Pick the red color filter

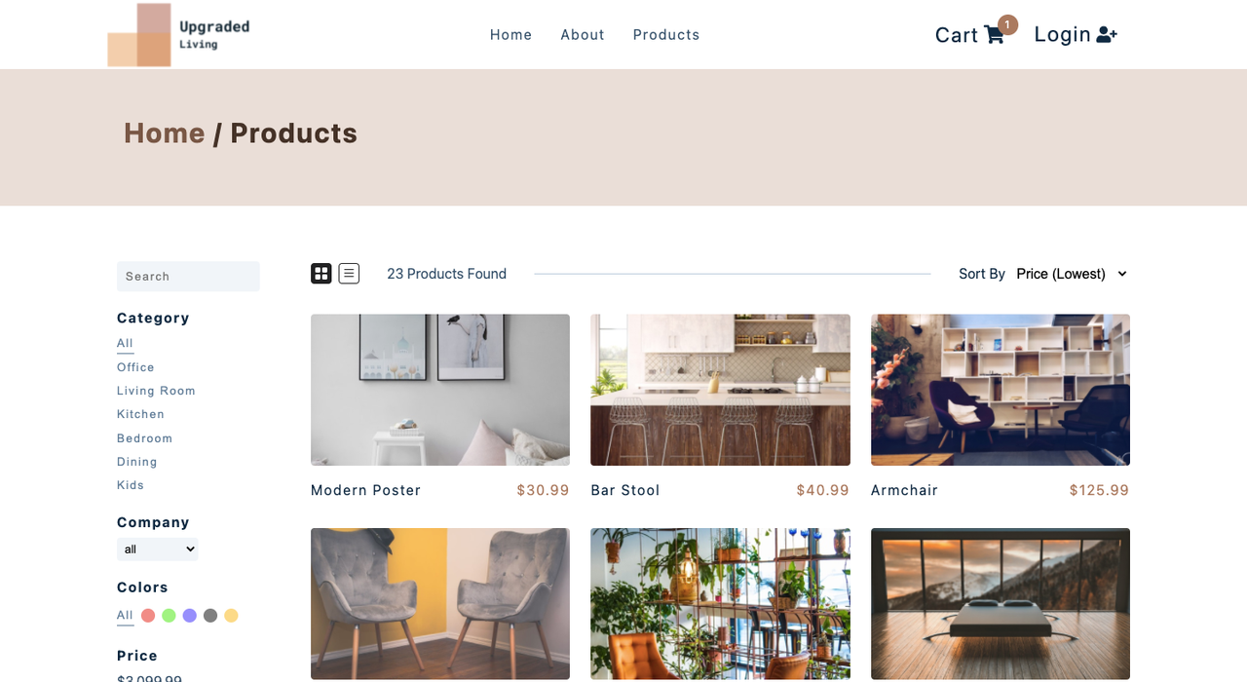(x=148, y=616)
